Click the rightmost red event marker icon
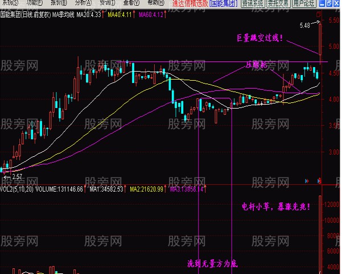The height and width of the screenshot is (274, 342). tap(319, 181)
